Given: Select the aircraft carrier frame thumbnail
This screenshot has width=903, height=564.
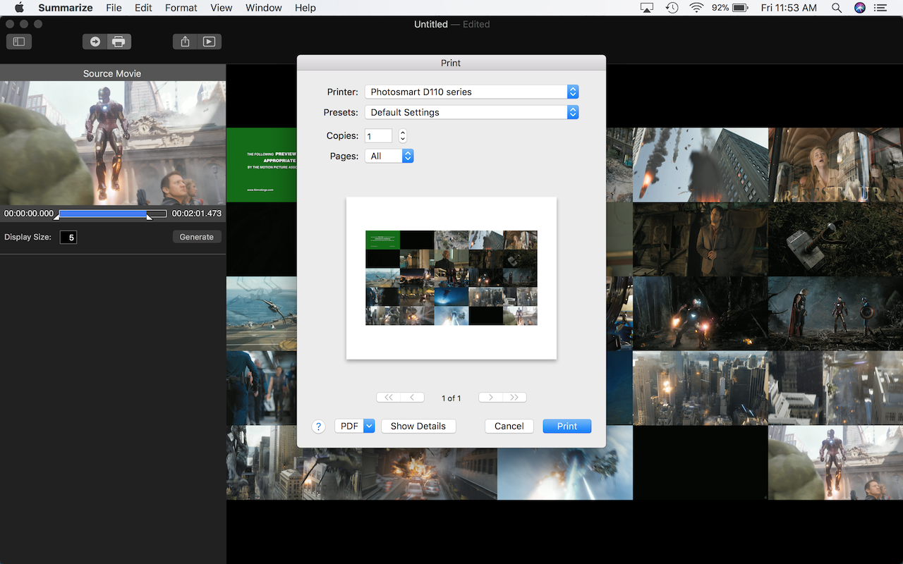Looking at the screenshot, I should [x=262, y=314].
